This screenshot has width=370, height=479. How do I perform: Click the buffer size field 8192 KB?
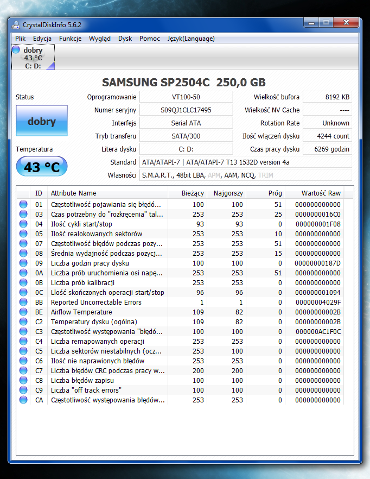click(x=327, y=97)
